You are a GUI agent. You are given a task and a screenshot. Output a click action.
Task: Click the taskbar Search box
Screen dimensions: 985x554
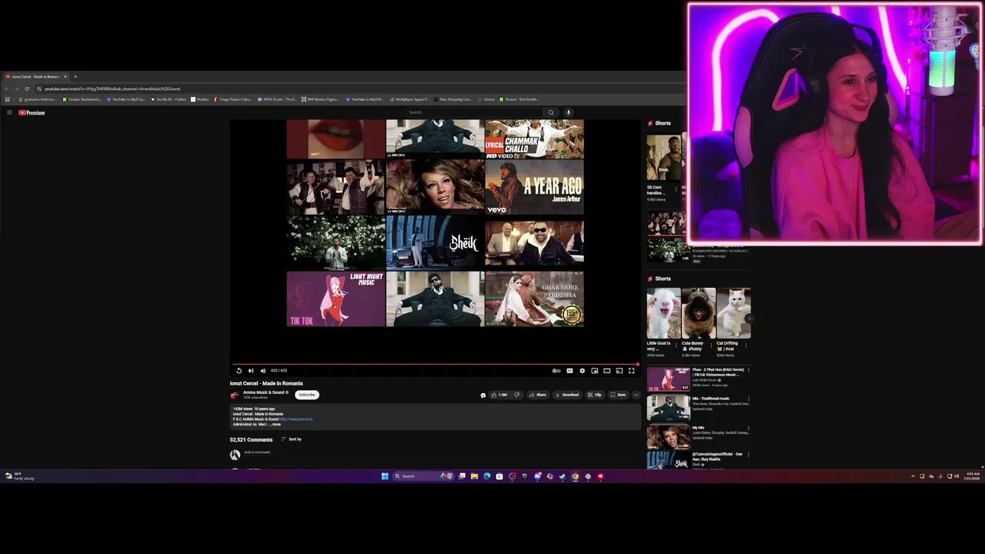point(422,476)
